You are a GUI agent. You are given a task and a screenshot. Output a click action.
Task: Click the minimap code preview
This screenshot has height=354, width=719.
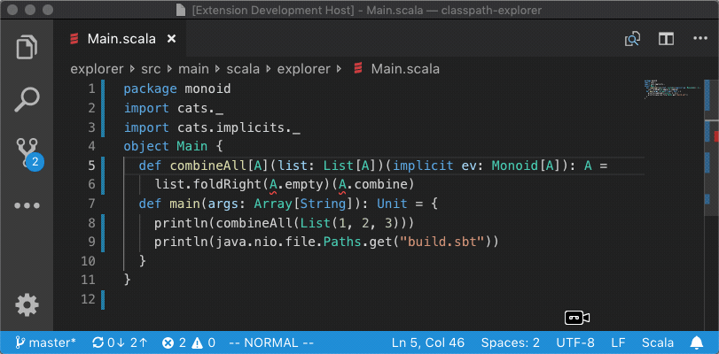pos(672,89)
